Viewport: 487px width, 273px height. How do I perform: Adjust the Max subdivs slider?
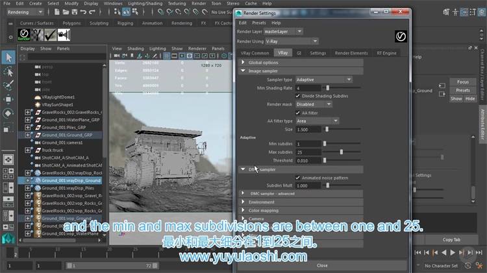342,152
